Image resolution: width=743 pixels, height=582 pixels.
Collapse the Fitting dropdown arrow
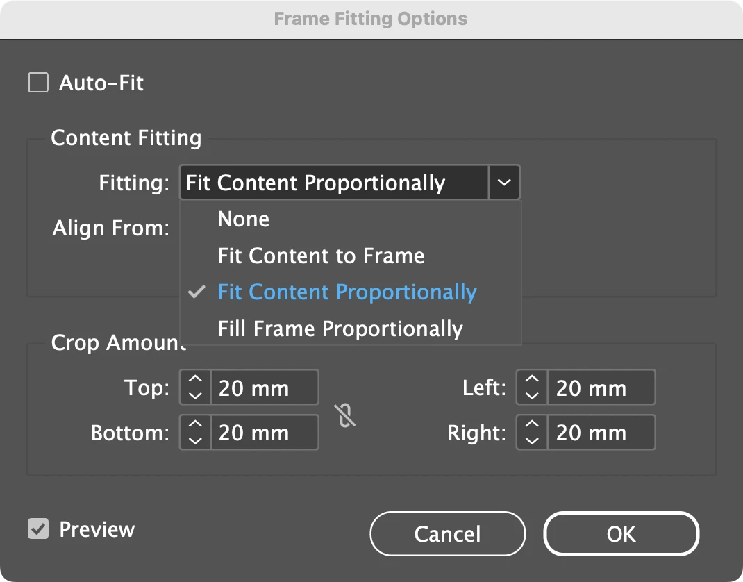coord(504,183)
